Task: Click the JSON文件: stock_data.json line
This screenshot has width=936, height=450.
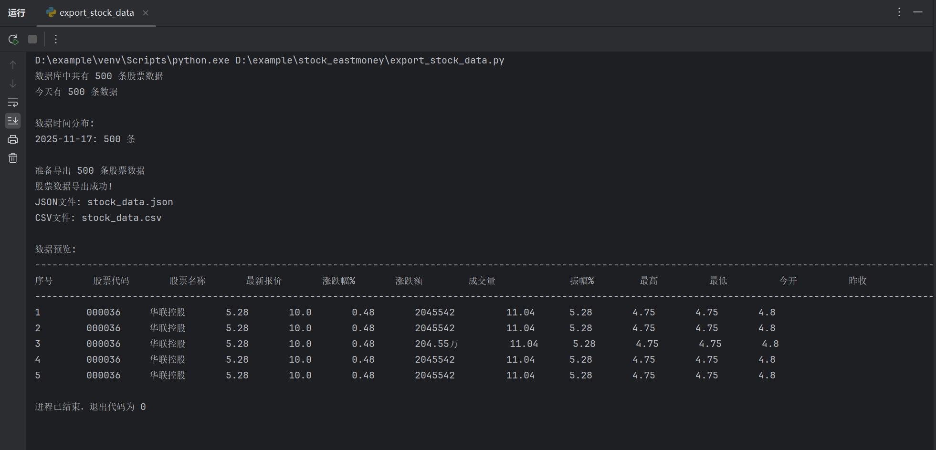Action: pos(104,202)
